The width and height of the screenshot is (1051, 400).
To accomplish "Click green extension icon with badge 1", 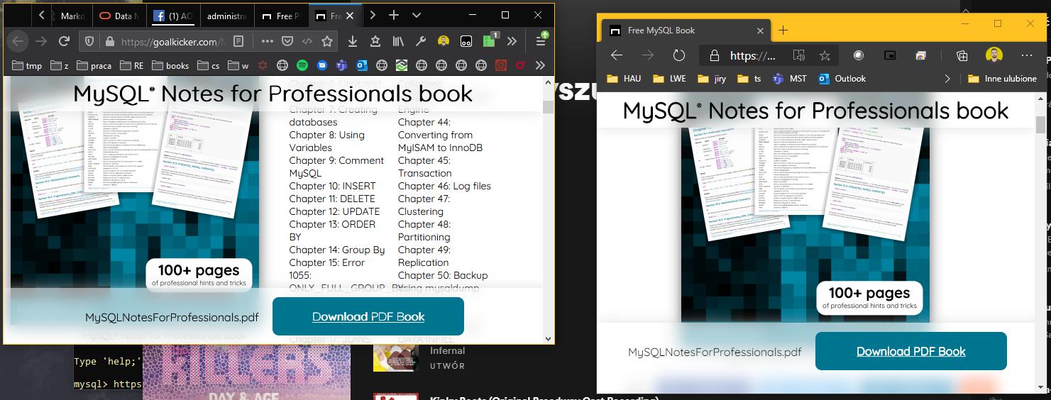I will pos(490,41).
